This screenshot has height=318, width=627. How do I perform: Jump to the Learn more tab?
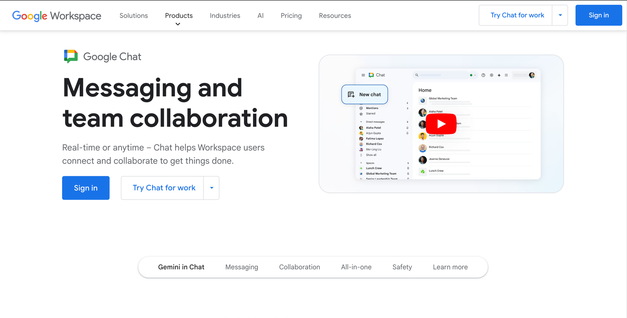coord(450,267)
